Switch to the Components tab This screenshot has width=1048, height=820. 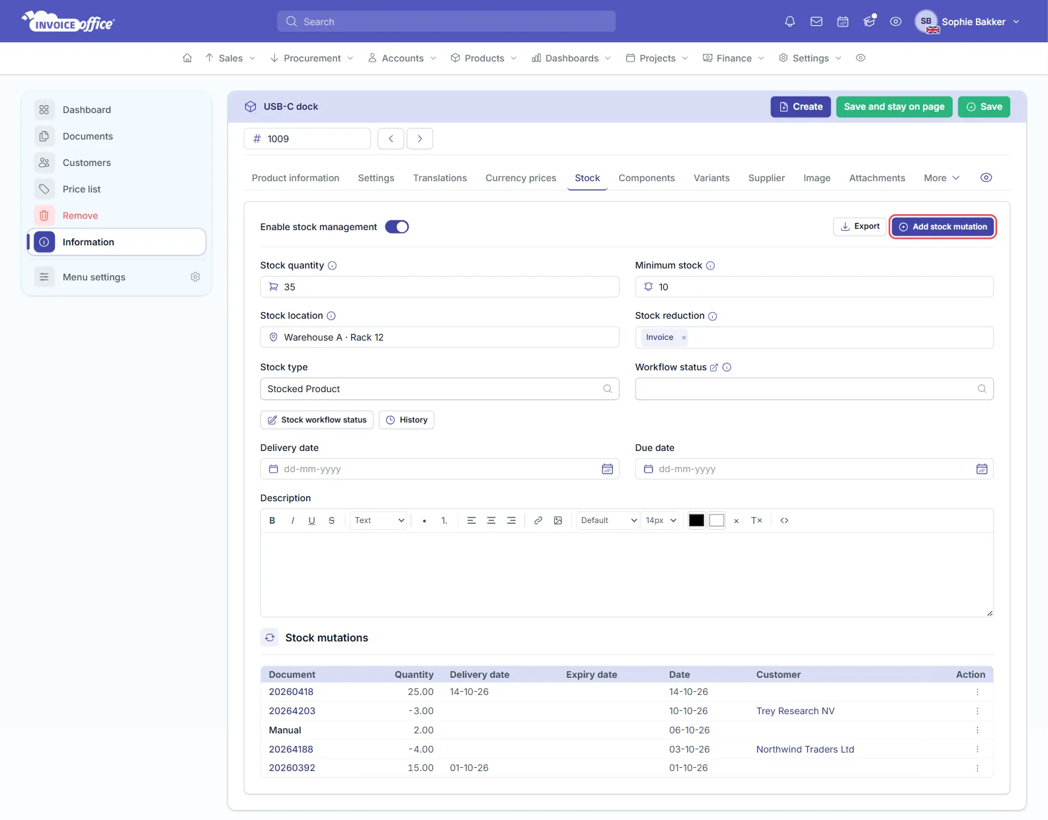click(646, 178)
